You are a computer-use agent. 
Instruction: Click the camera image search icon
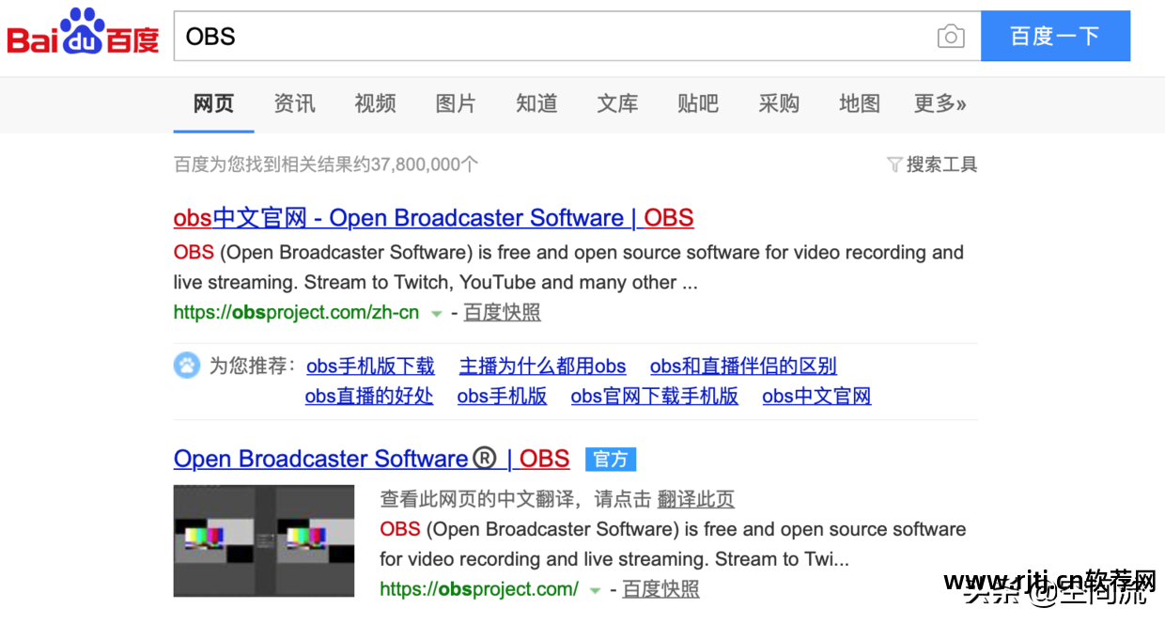[951, 37]
